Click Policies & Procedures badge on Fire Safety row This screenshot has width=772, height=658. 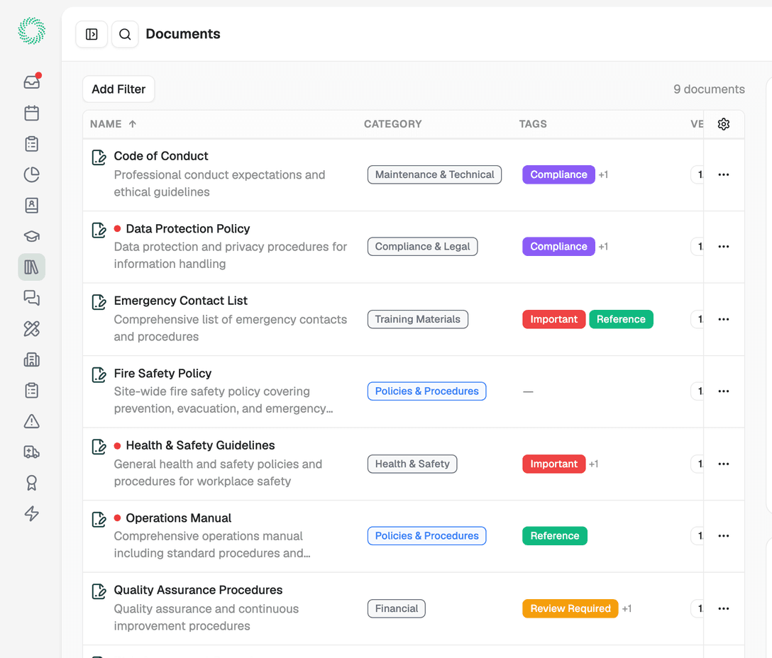coord(427,391)
